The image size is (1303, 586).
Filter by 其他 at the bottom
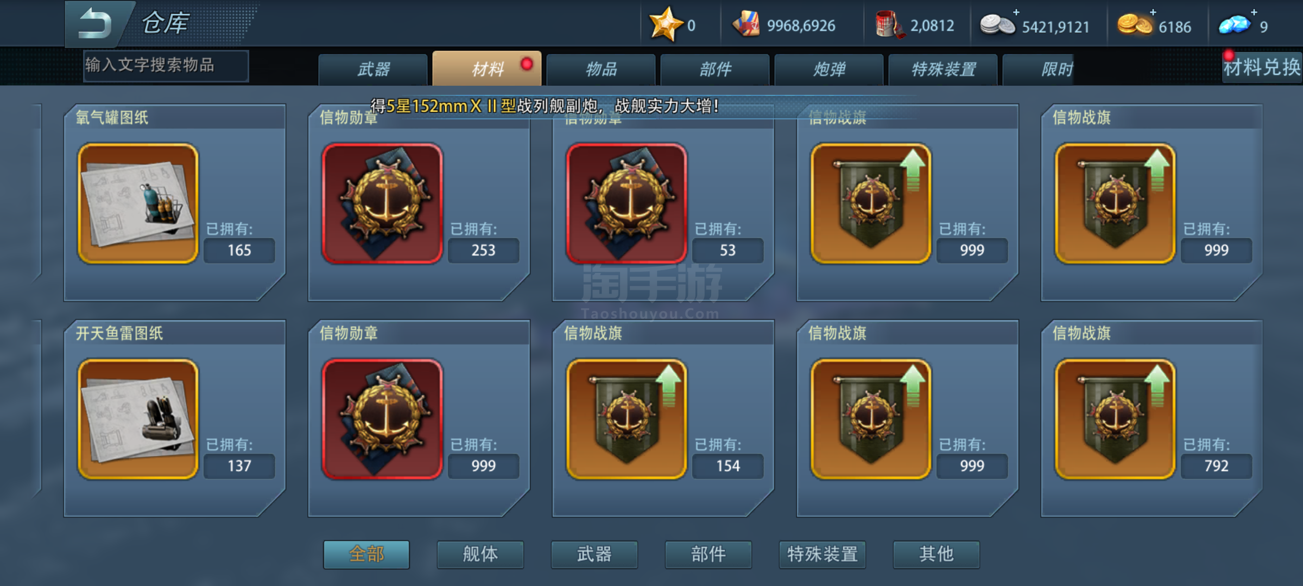click(x=937, y=554)
